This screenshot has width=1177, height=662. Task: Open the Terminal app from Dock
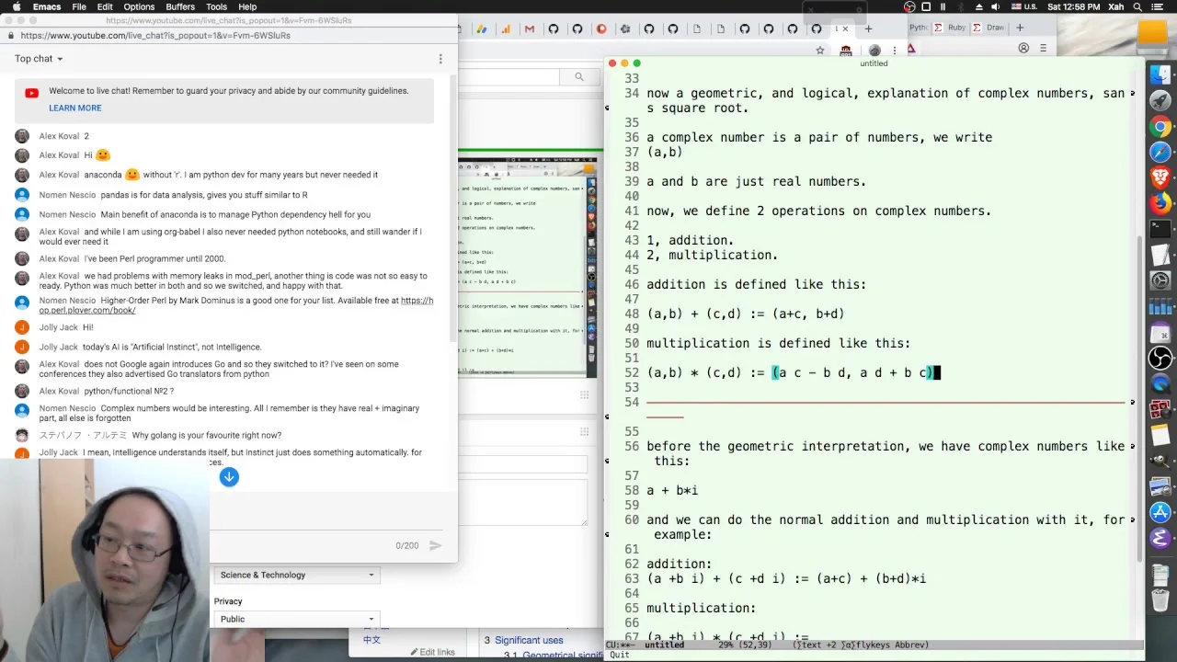click(x=1160, y=229)
